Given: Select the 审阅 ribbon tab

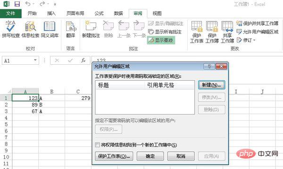Looking at the screenshot, I should coord(138,13).
